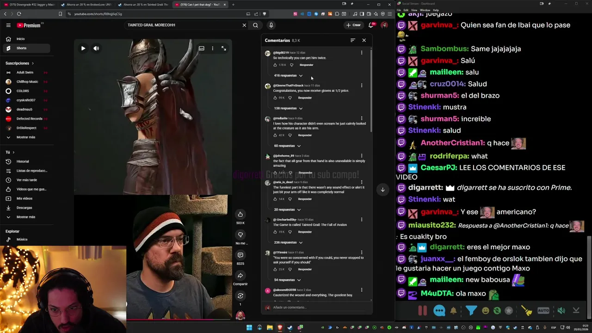Toggle the muted speaker in Social Stream
This screenshot has width=592, height=333.
point(561,311)
